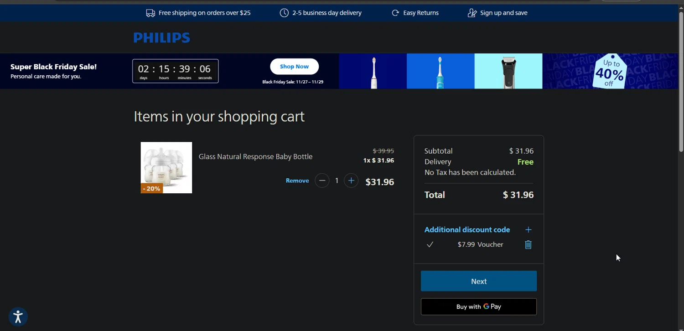Click the white toothbrush banner image
The image size is (684, 331).
click(373, 71)
